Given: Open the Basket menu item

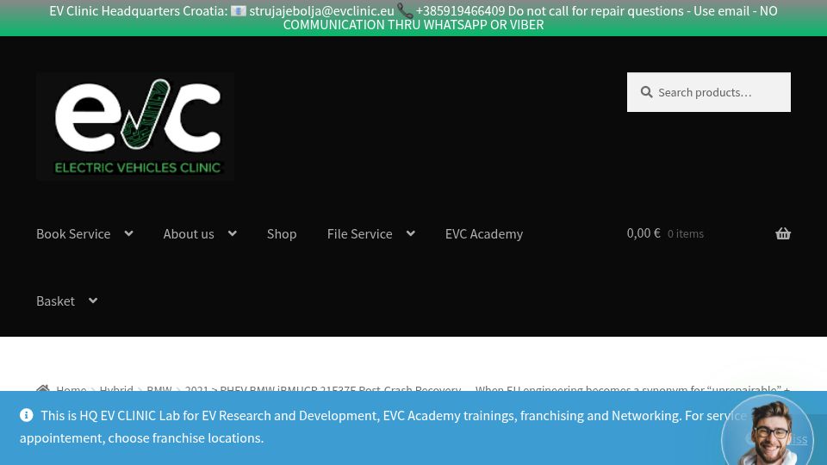Looking at the screenshot, I should pyautogui.click(x=55, y=301).
